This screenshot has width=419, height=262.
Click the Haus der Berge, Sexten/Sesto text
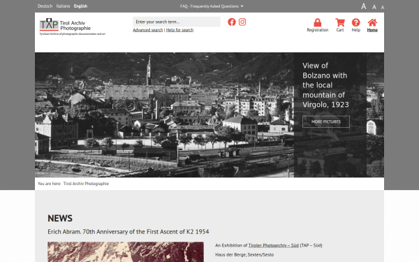point(244,255)
